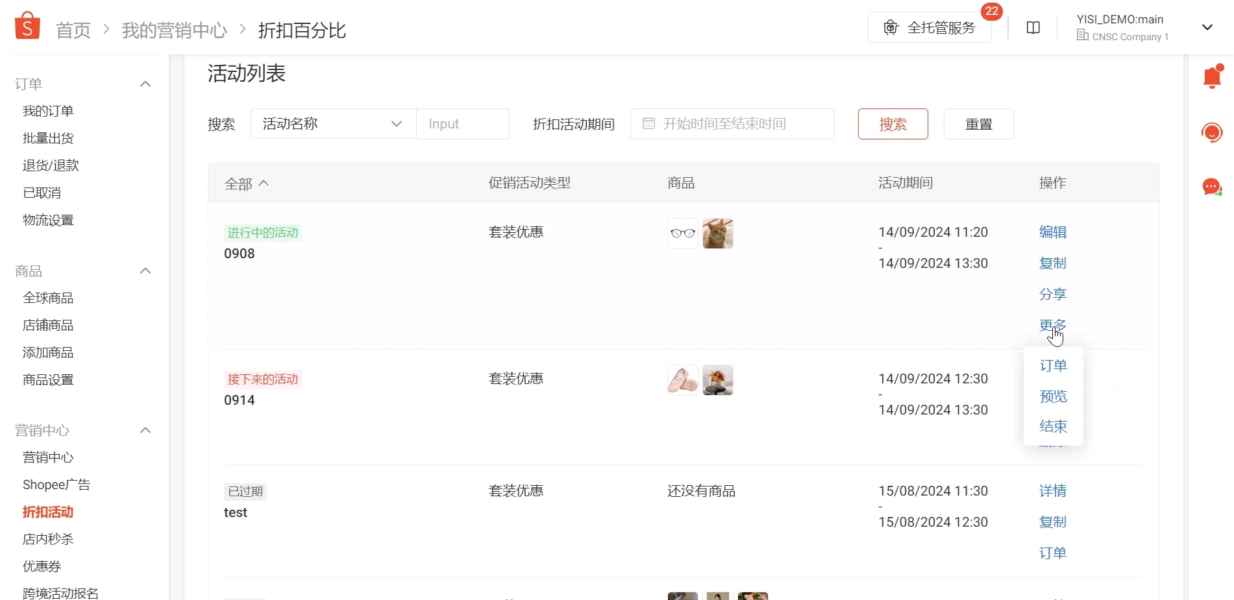The height and width of the screenshot is (600, 1234).
Task: Open 详情 for the expired test campaign
Action: coord(1053,490)
